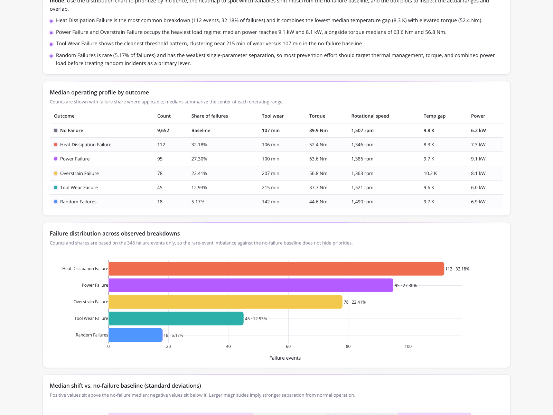This screenshot has width=553, height=415.
Task: Click the Count column header
Action: tap(164, 116)
